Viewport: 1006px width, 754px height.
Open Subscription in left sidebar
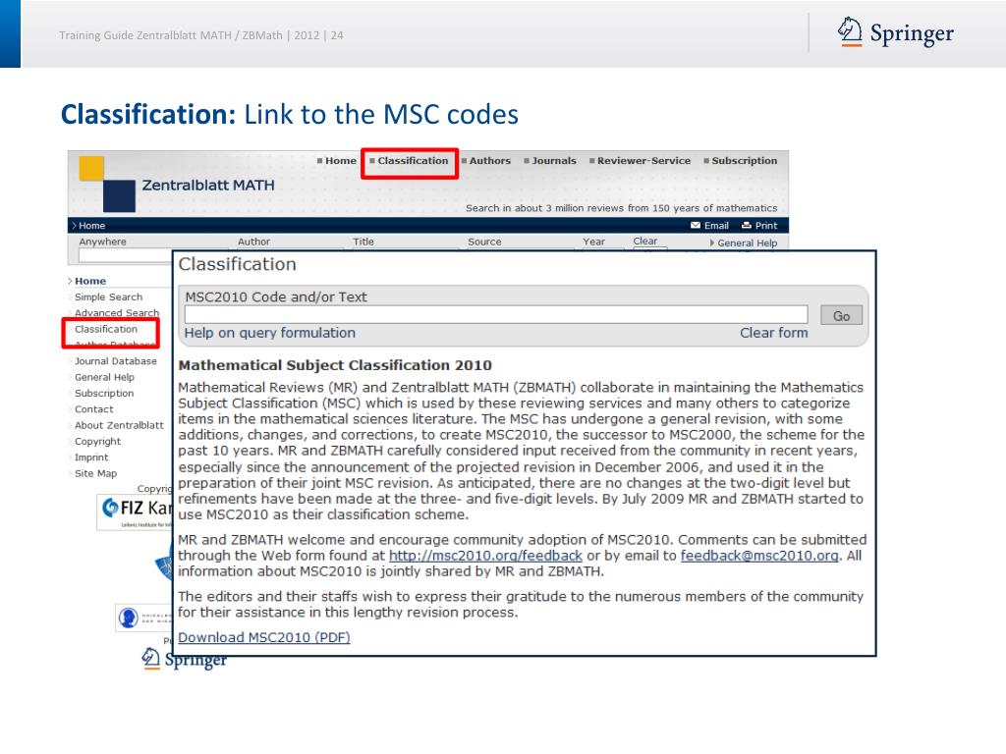coord(104,393)
